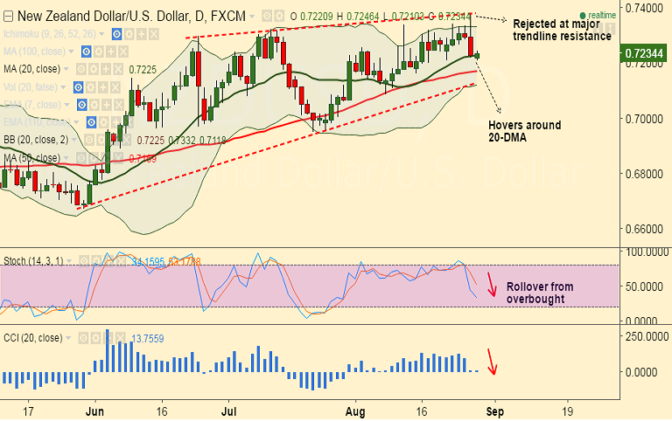
Task: Expand the MA (50, close) dropdown arrow
Action: click(x=66, y=158)
